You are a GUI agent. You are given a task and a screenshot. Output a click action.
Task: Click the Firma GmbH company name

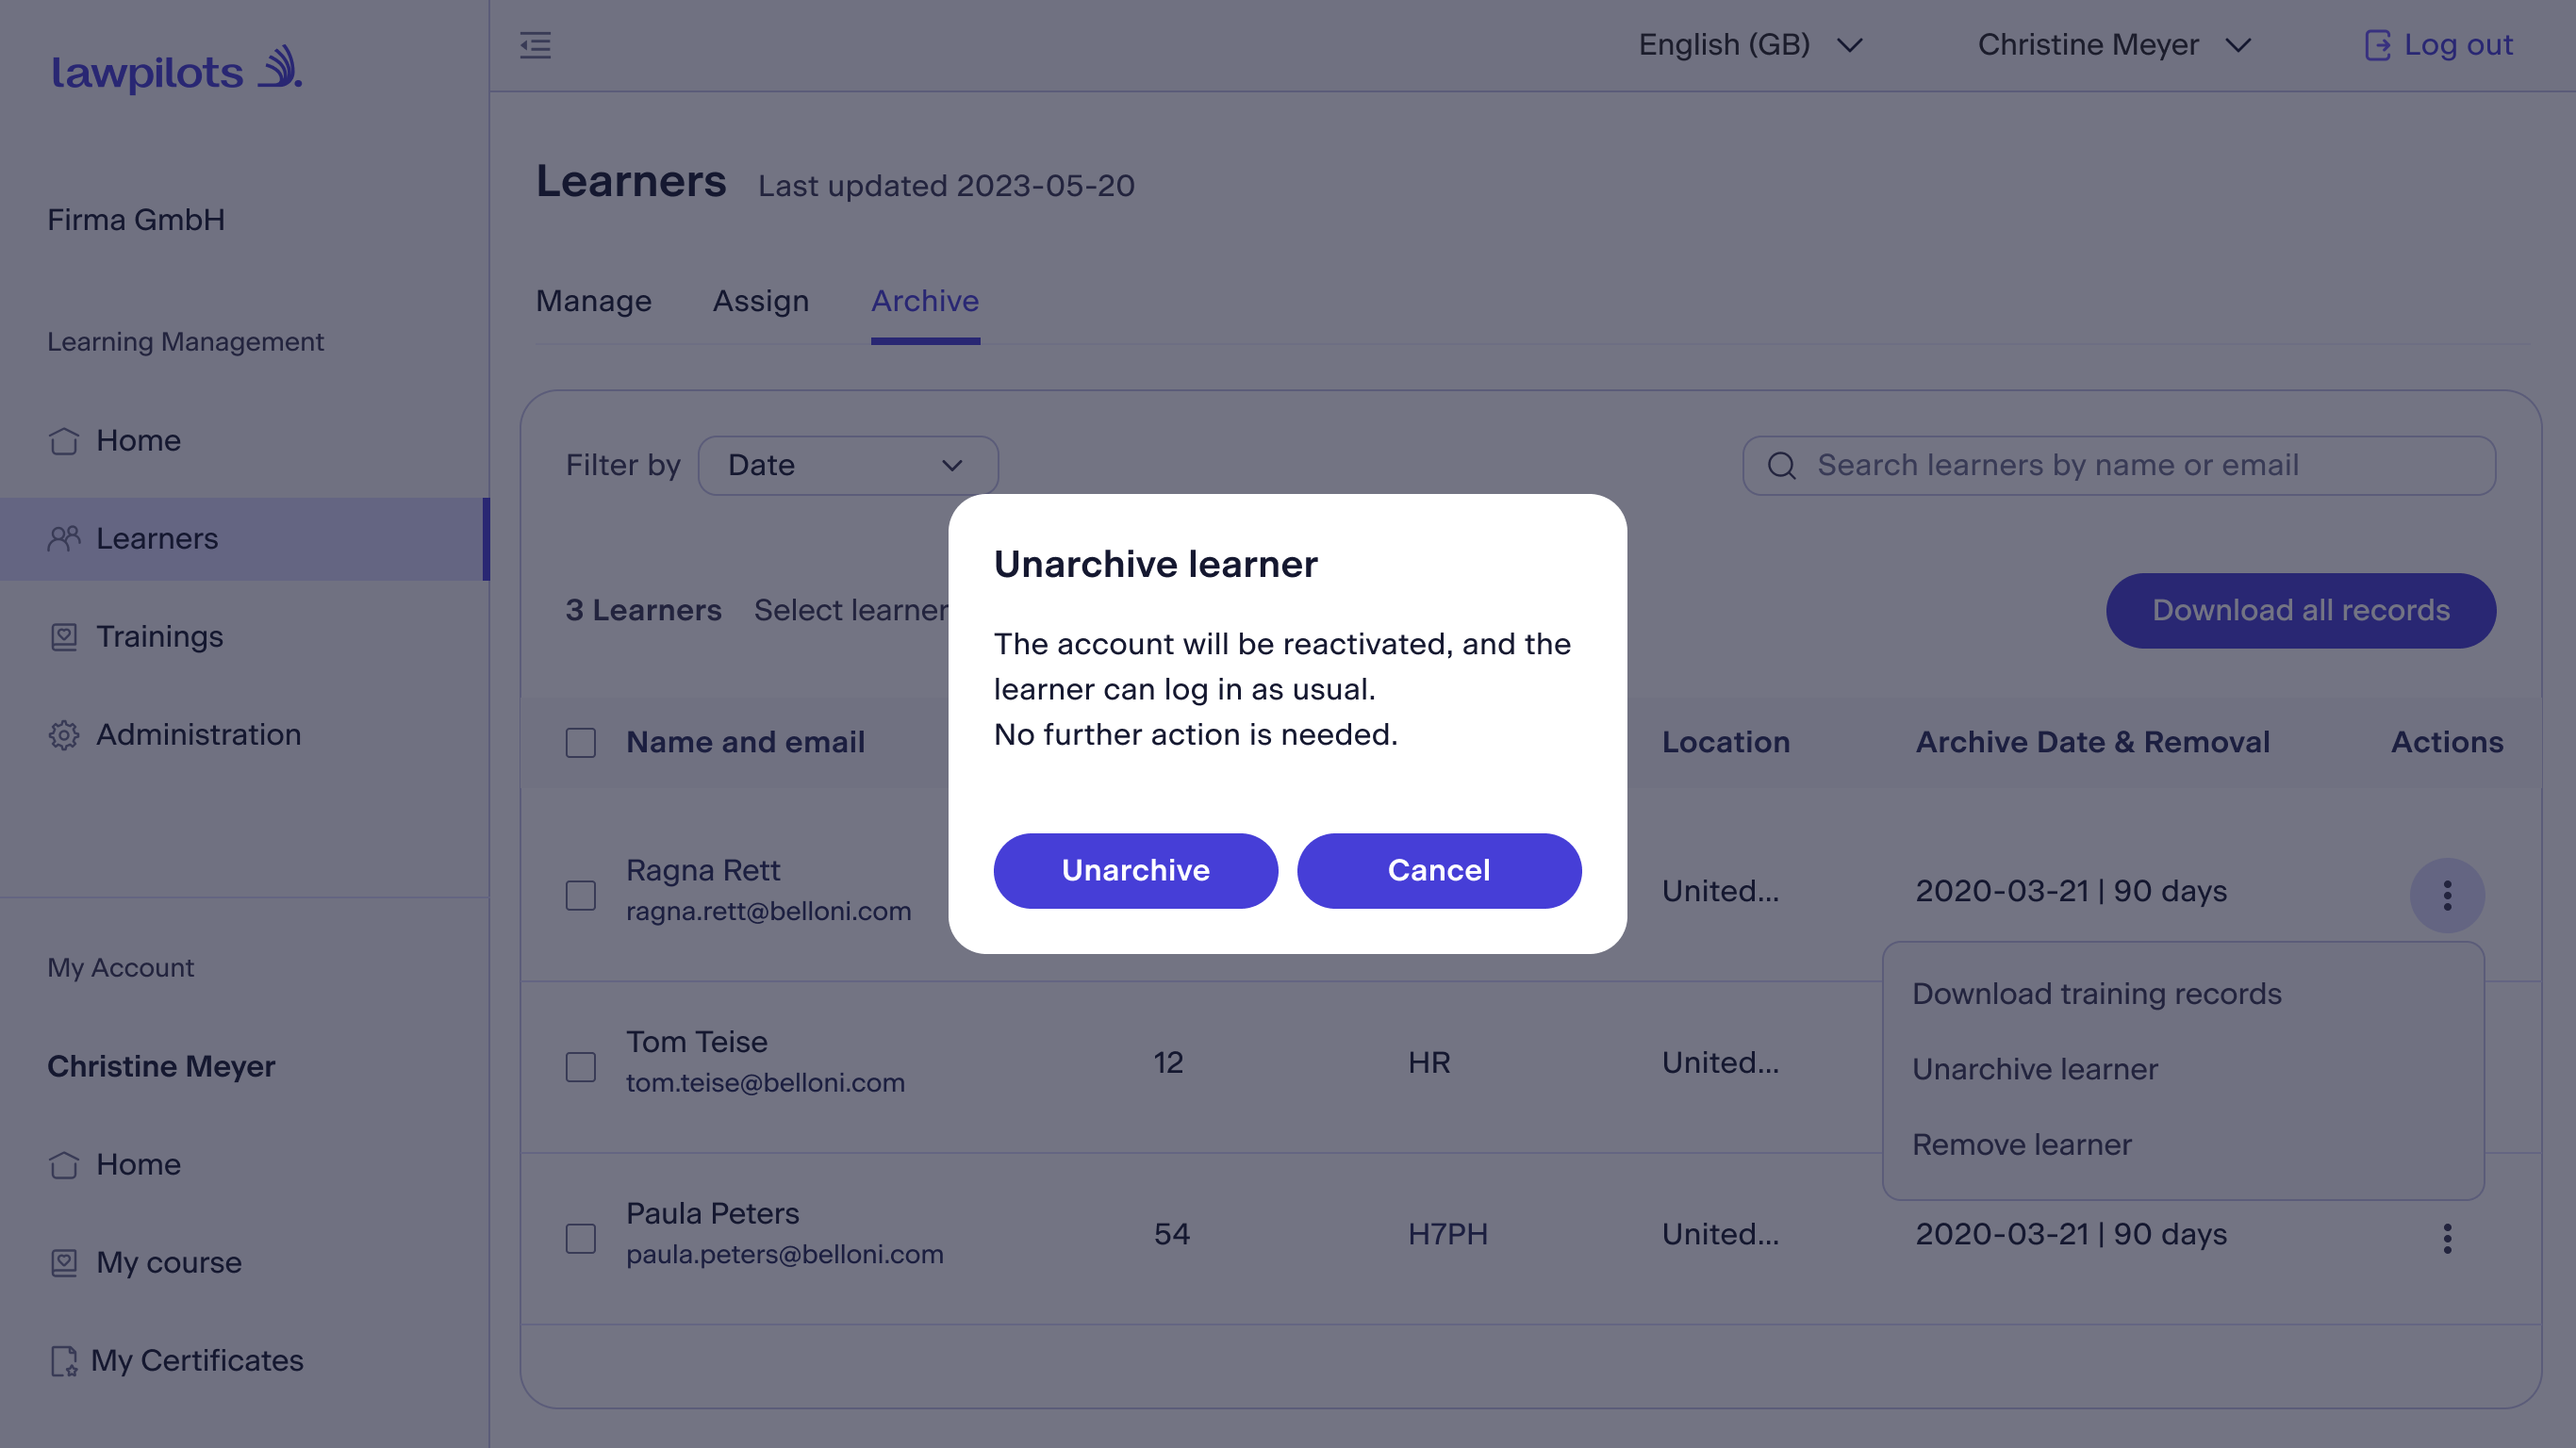135,220
